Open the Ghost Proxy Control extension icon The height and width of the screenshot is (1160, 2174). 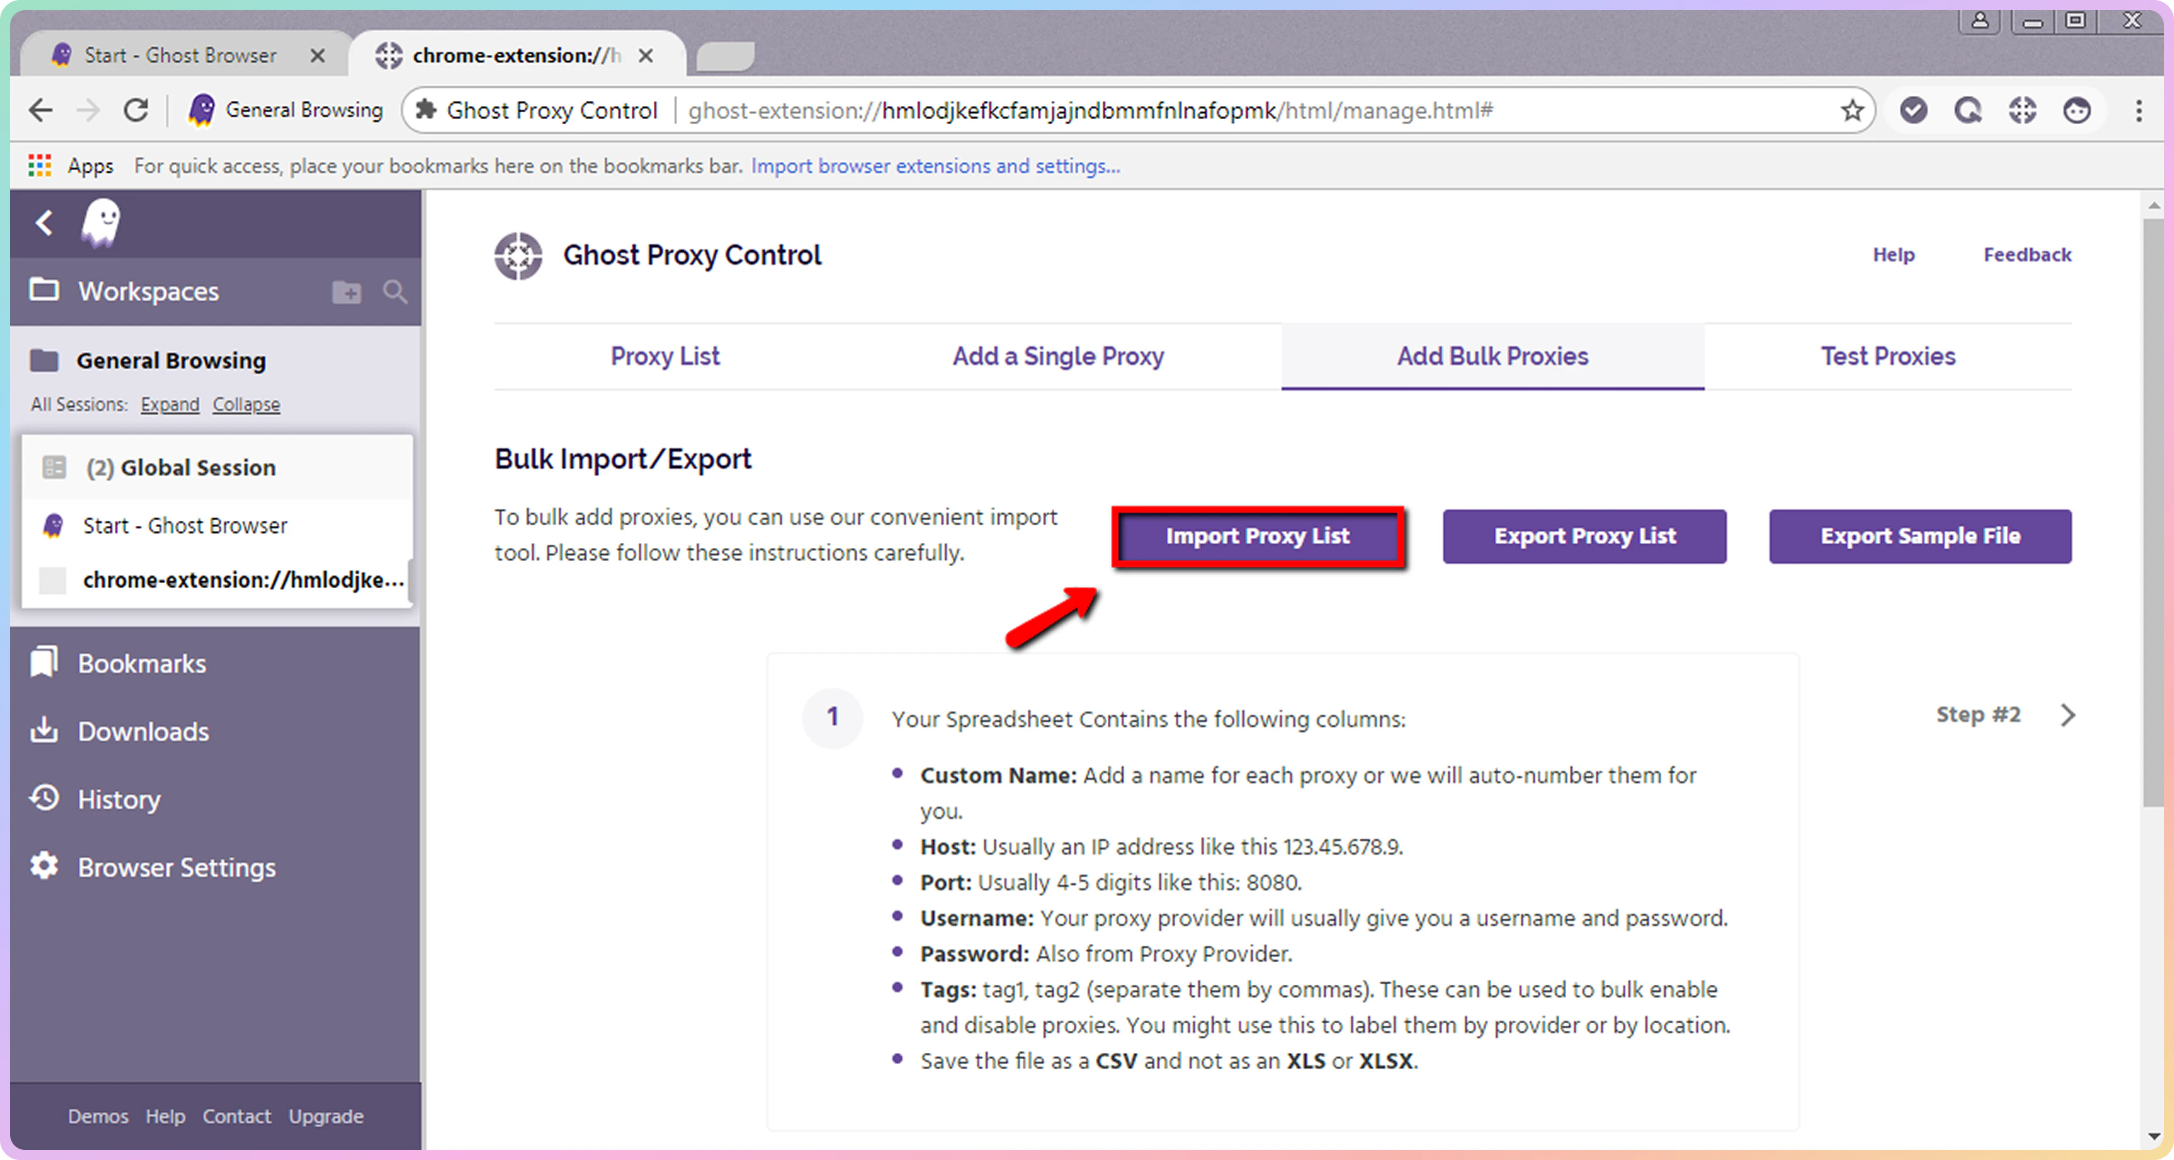2022,110
